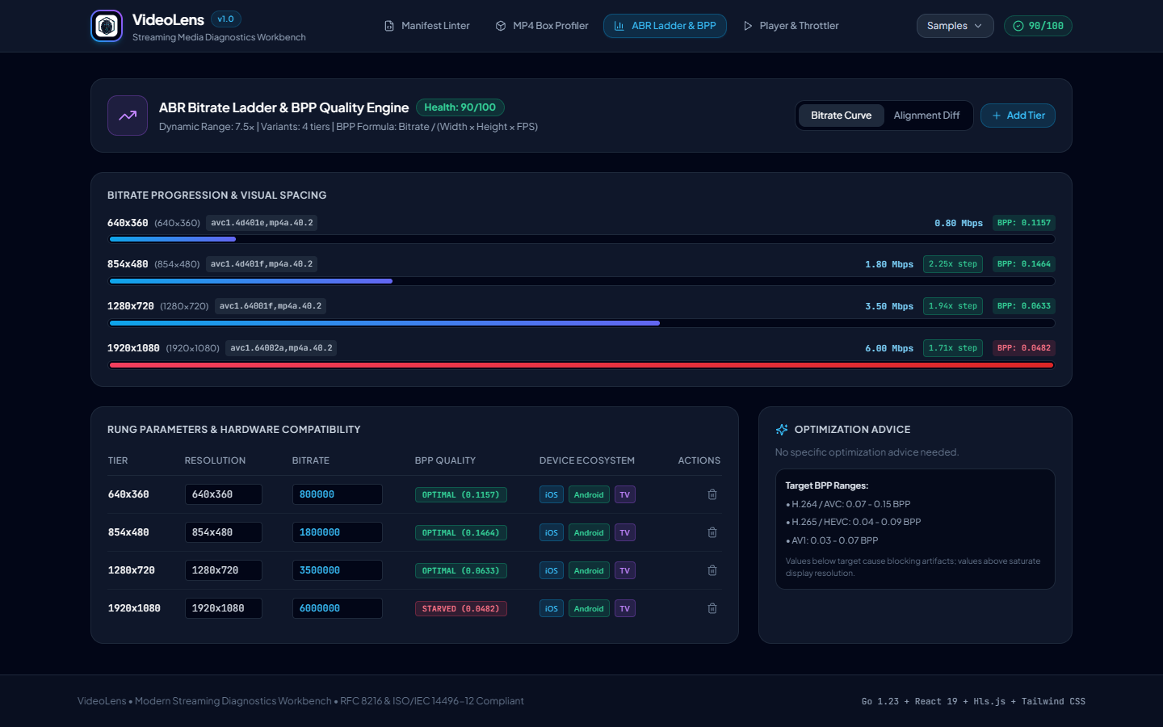Click the VideoLens logo icon
The width and height of the screenshot is (1163, 727).
coord(107,26)
